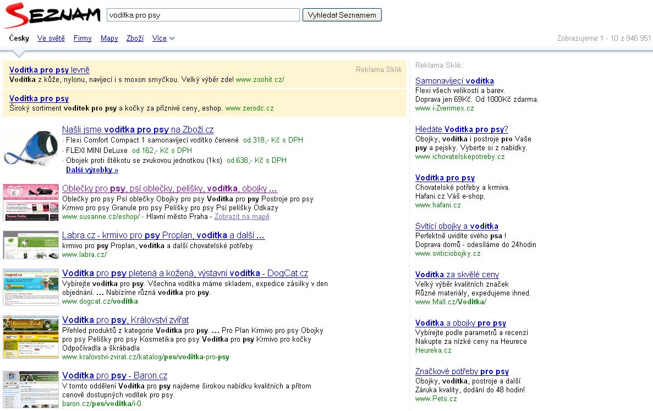Open the hafani.cz ad 'Vodítka pro psy'
The image size is (653, 411).
click(x=445, y=178)
